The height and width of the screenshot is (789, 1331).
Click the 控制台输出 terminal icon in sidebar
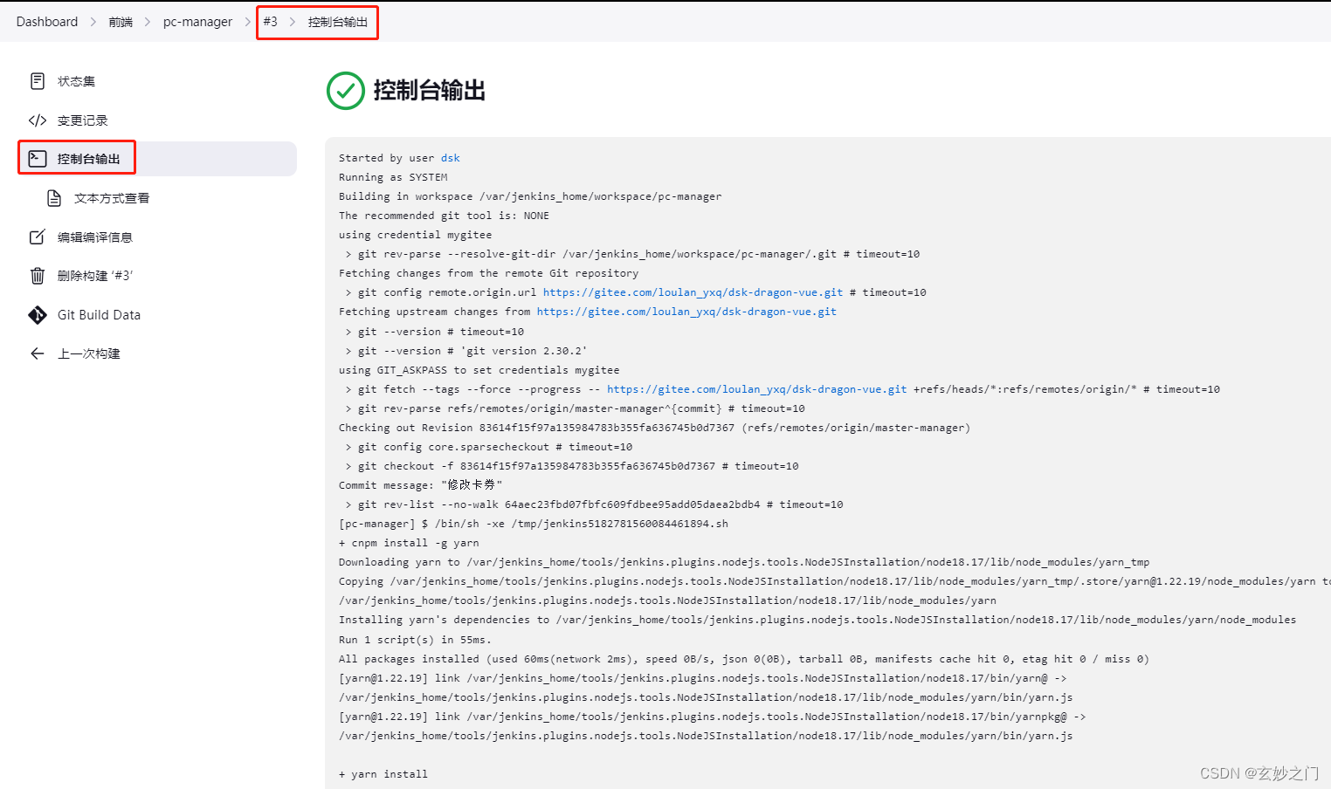click(38, 159)
